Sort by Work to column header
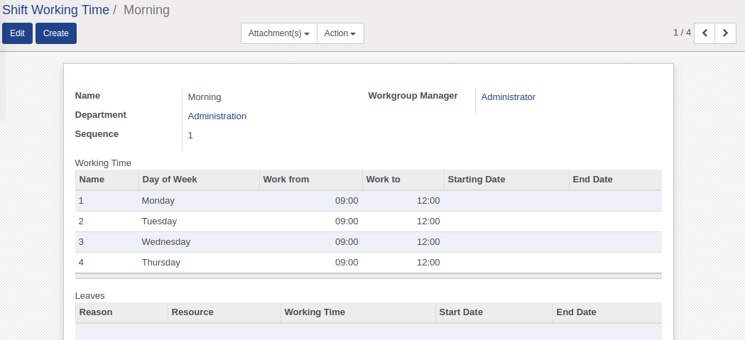The image size is (745, 340). click(x=384, y=180)
